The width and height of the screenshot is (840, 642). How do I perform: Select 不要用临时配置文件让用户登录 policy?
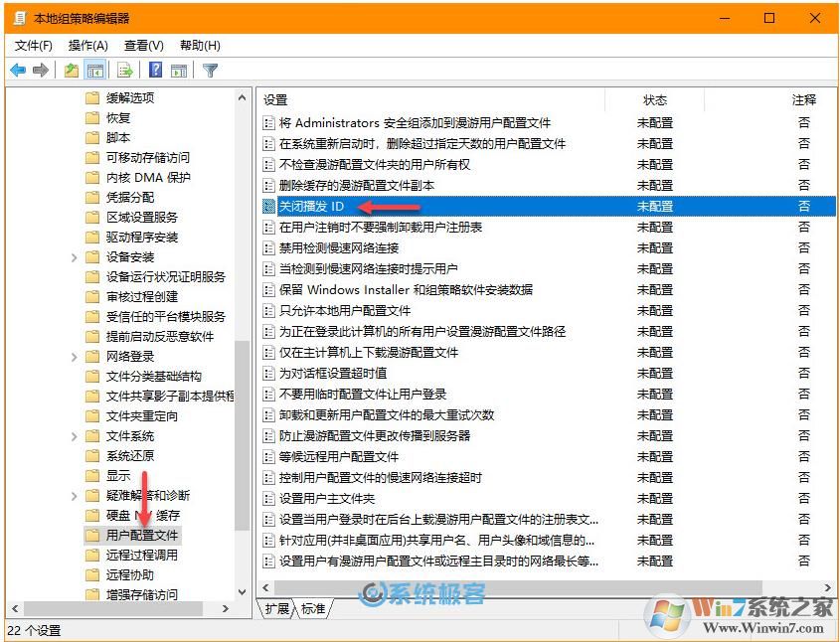(363, 395)
